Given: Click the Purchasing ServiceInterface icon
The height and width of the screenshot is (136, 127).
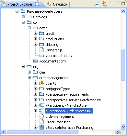Looking at the screenshot, I should pyautogui.click(x=41, y=127).
